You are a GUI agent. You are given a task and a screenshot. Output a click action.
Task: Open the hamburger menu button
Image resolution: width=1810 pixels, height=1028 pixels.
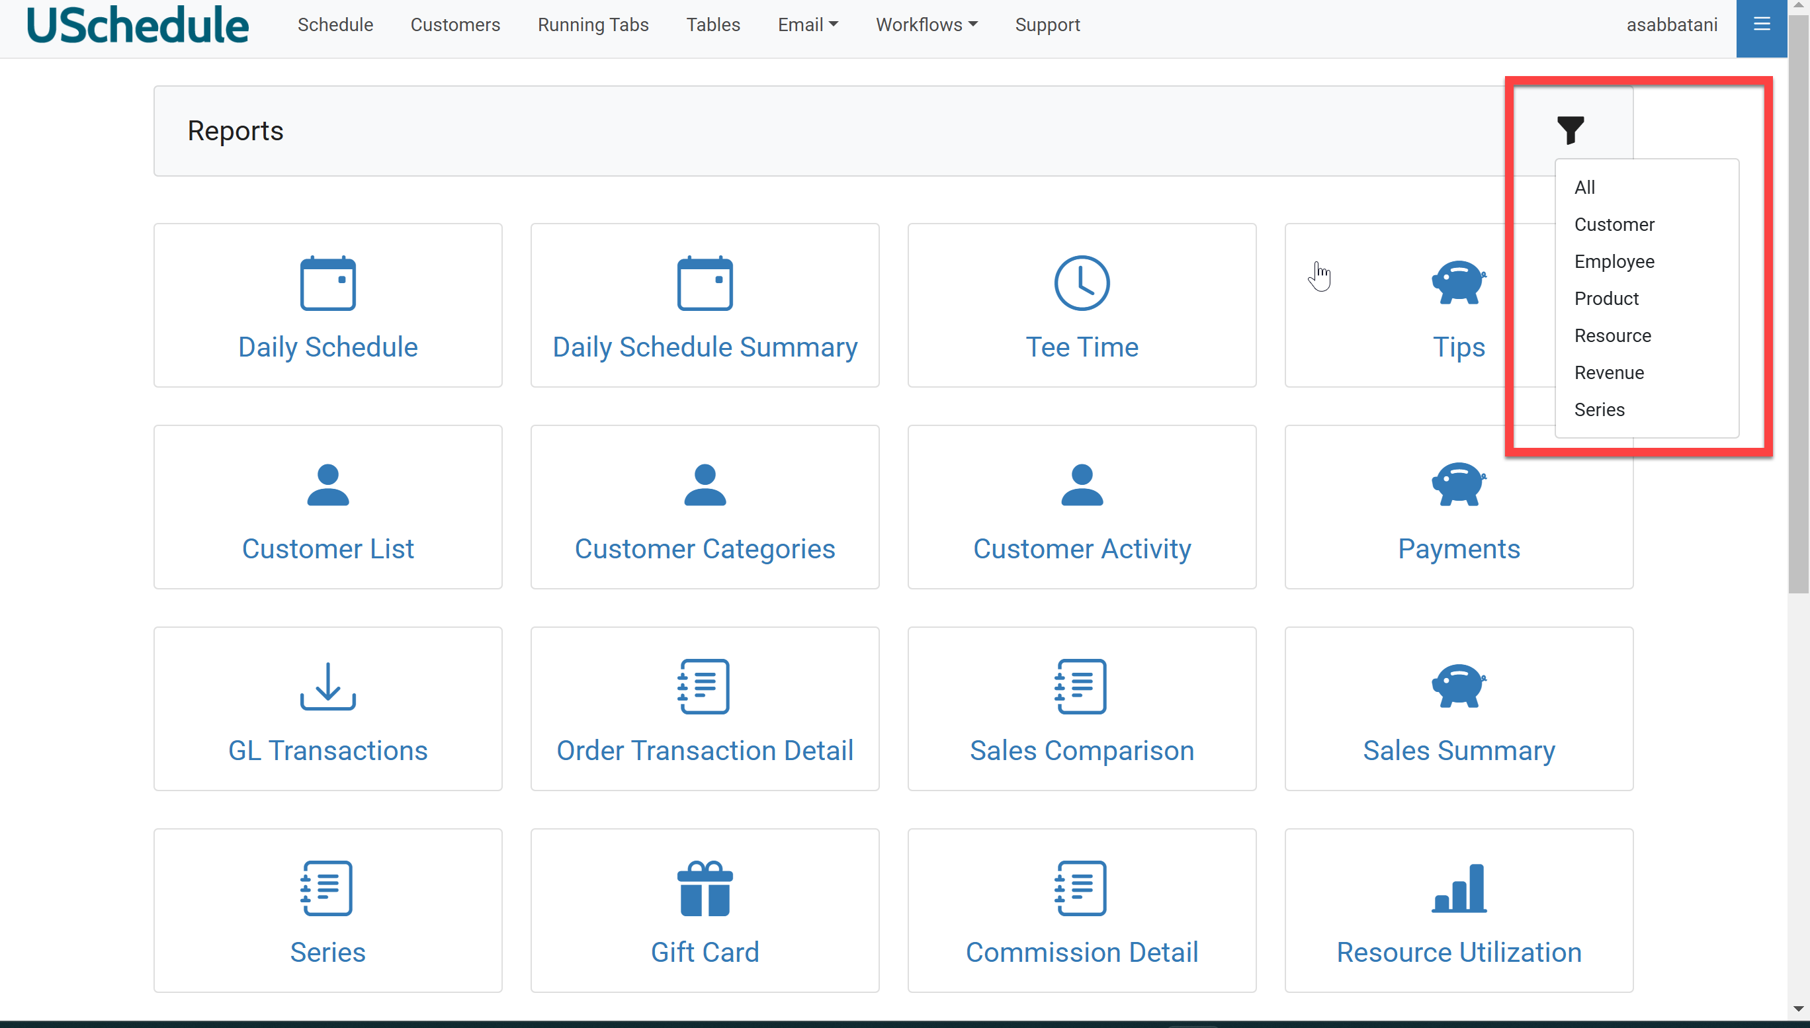(x=1761, y=24)
